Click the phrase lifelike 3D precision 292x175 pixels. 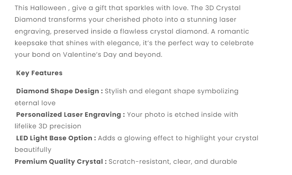(x=48, y=126)
